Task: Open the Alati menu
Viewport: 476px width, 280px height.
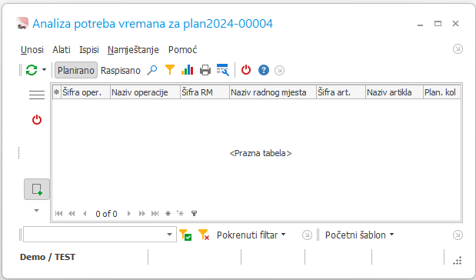Action: click(62, 49)
